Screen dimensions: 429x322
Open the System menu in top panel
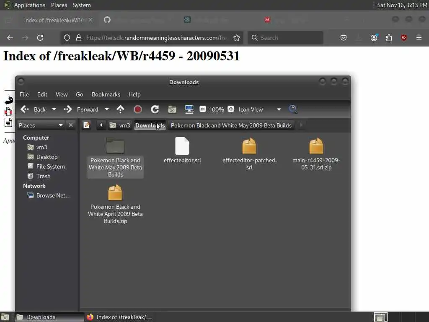click(x=82, y=5)
